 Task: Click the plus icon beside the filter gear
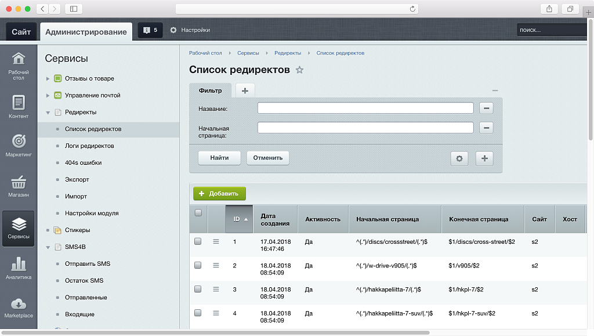click(484, 158)
